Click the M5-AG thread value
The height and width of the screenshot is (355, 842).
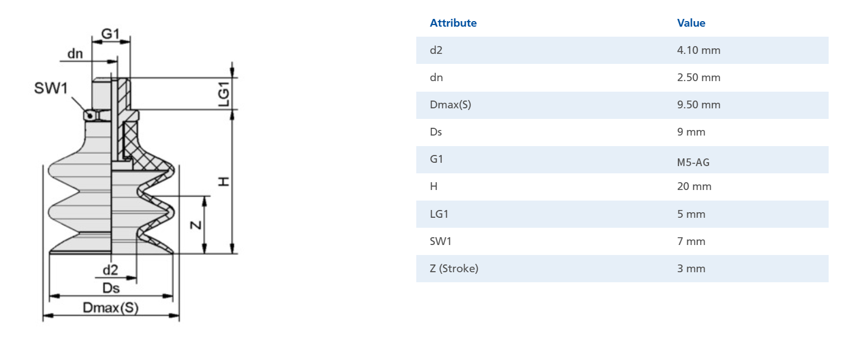(693, 163)
